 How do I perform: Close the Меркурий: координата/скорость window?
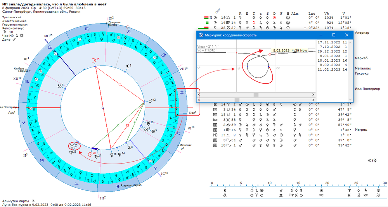(346, 35)
